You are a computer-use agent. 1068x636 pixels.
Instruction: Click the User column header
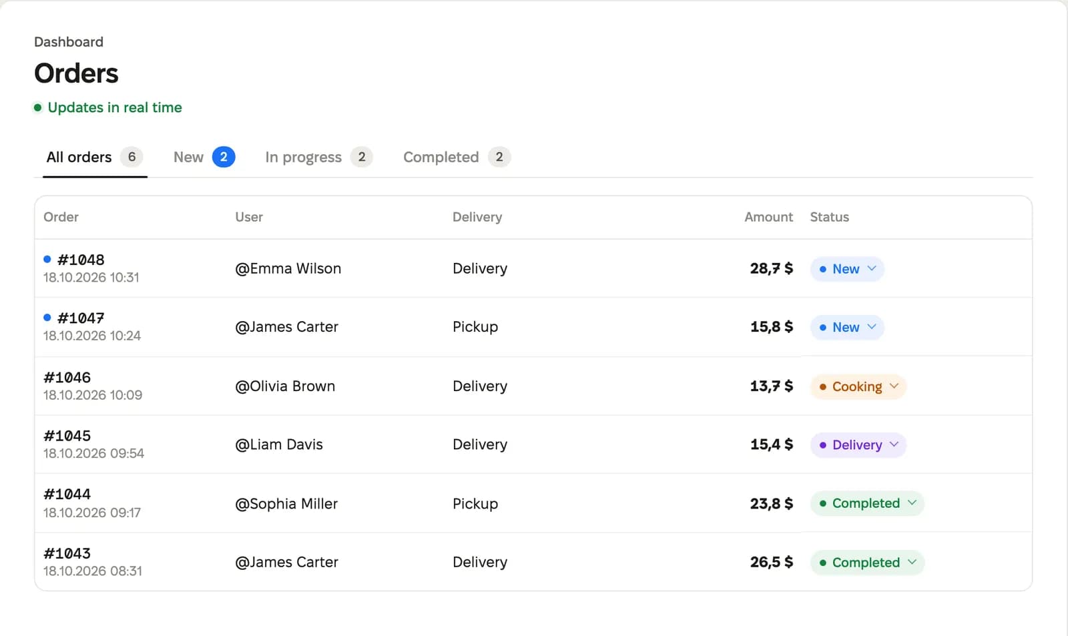(249, 217)
